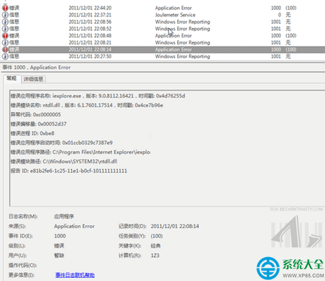Click the faulting process ID 0xbe8 line
The image size is (325, 281).
32,133
